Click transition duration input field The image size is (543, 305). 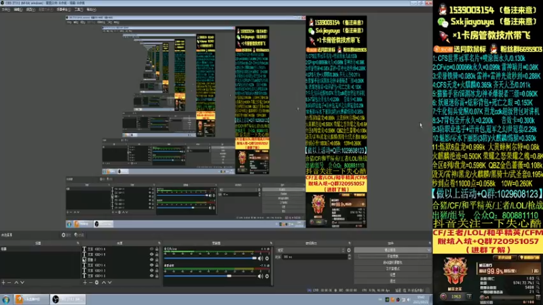(x=314, y=257)
